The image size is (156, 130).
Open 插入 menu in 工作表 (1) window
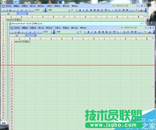click(x=41, y=28)
